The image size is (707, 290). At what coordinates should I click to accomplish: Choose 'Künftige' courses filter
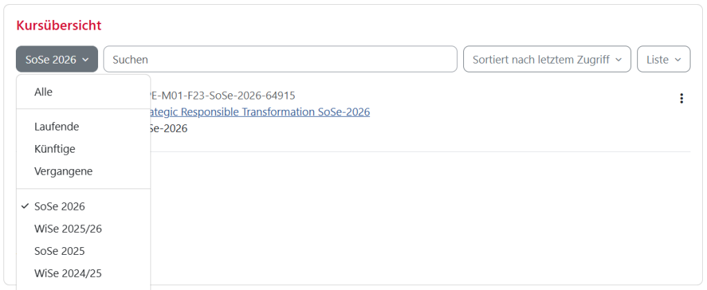tap(55, 148)
